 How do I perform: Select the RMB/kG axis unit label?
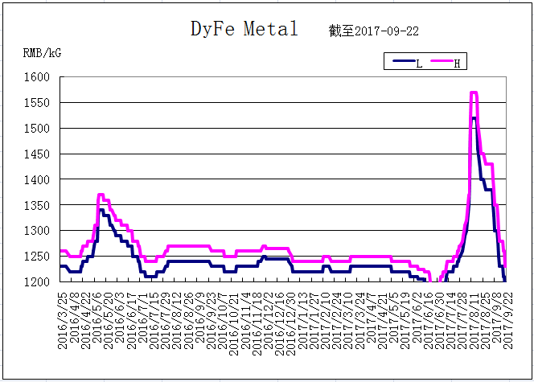click(x=43, y=53)
